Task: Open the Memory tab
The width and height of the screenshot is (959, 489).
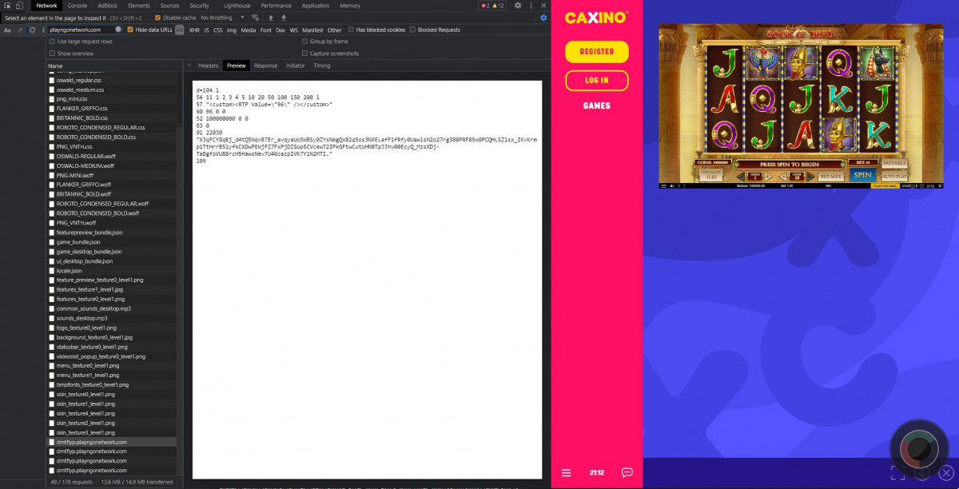Action: coord(350,6)
